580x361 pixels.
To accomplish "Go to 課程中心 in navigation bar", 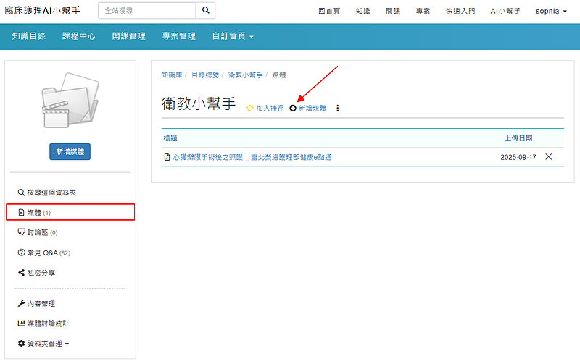I will (x=79, y=36).
